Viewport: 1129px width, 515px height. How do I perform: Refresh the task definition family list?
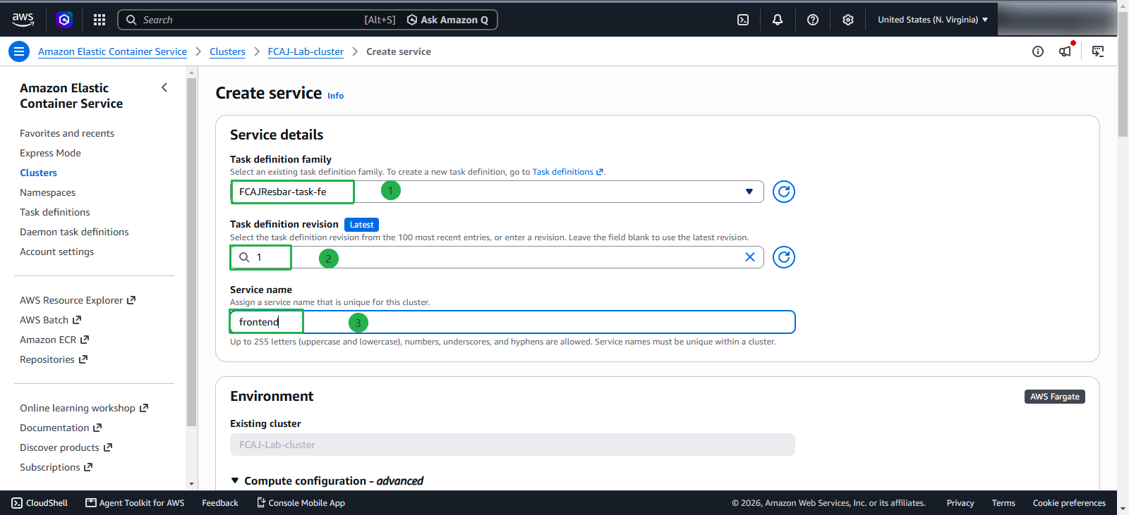(x=784, y=192)
